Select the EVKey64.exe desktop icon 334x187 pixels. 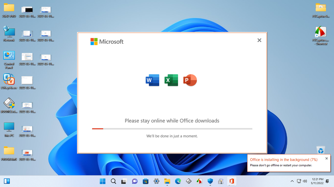point(9,82)
